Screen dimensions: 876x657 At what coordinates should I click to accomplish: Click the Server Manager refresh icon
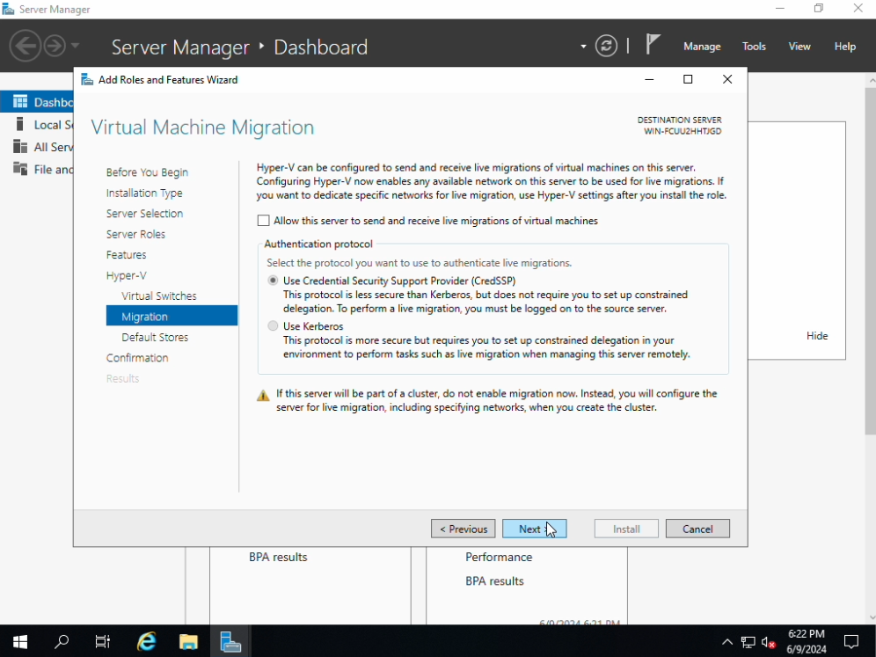(606, 47)
